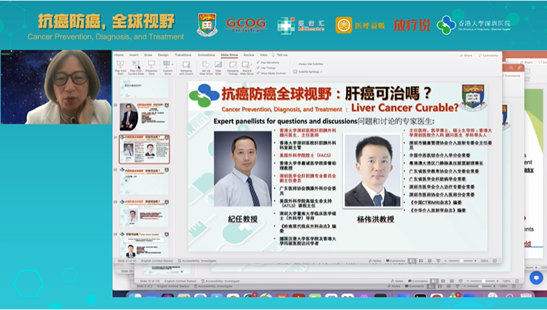Expand the Record Slide Show dropdown arrow
The width and height of the screenshot is (547, 310).
click(251, 65)
